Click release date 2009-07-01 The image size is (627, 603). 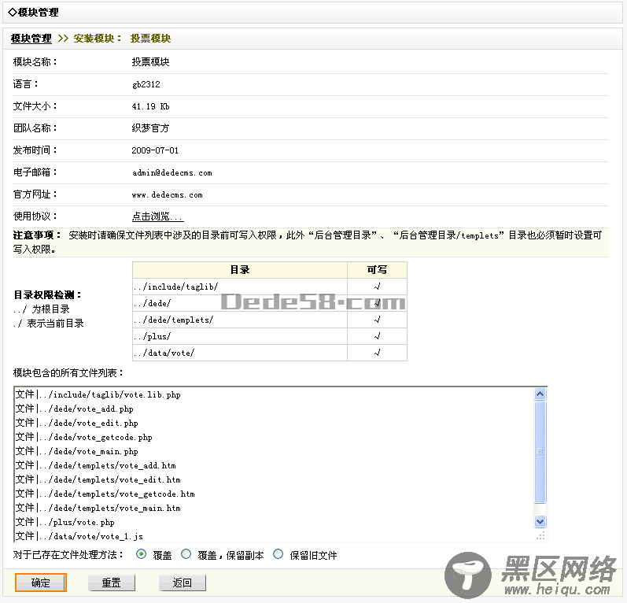pyautogui.click(x=155, y=150)
